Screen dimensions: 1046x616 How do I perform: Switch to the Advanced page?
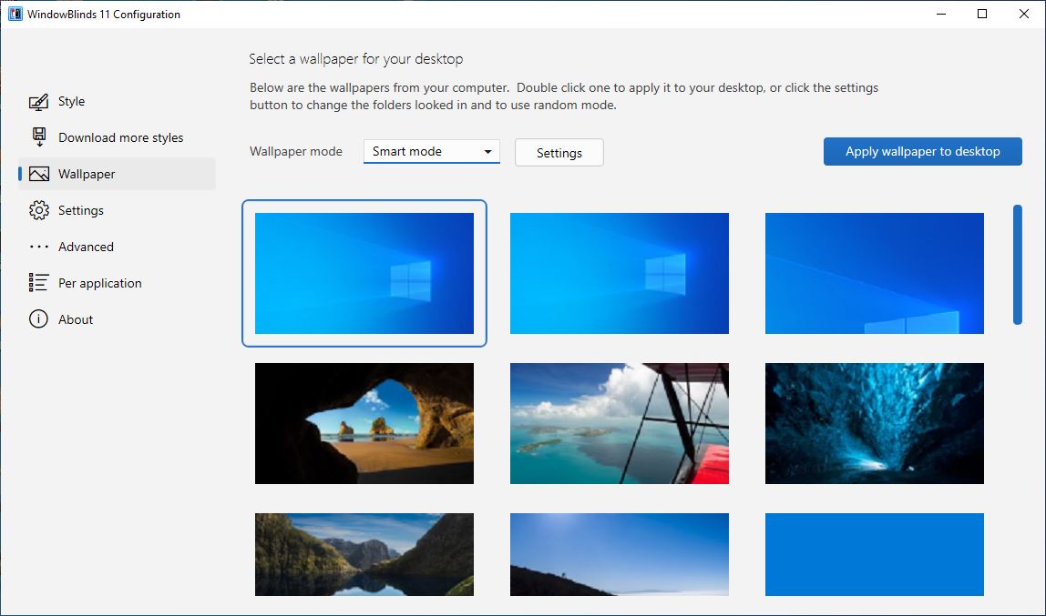point(117,247)
